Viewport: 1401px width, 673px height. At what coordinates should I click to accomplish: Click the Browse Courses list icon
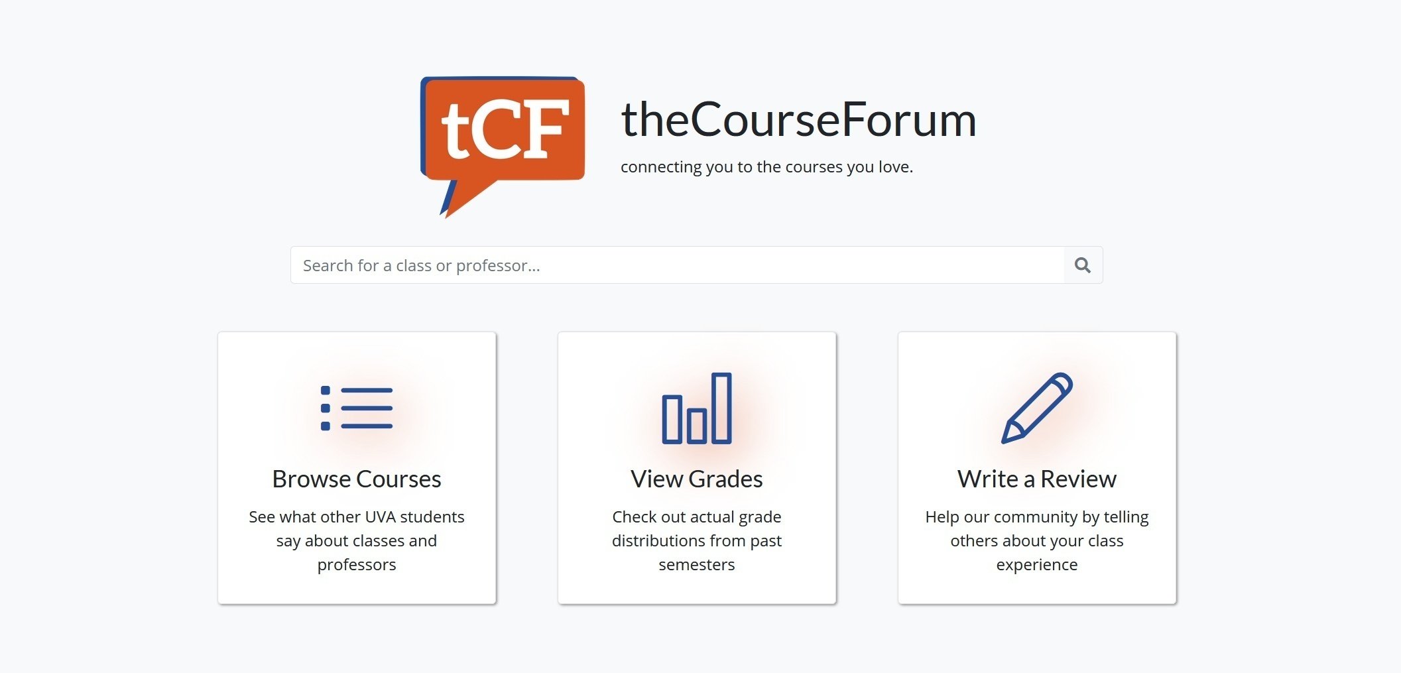[x=357, y=408]
